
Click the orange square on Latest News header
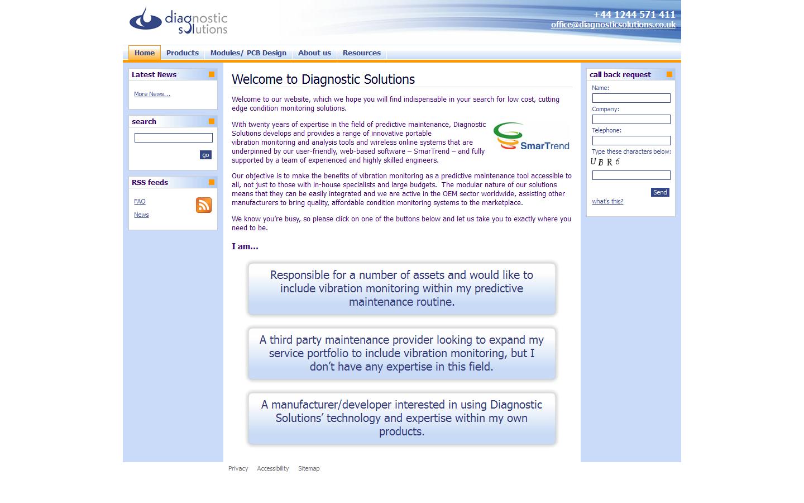coord(211,74)
